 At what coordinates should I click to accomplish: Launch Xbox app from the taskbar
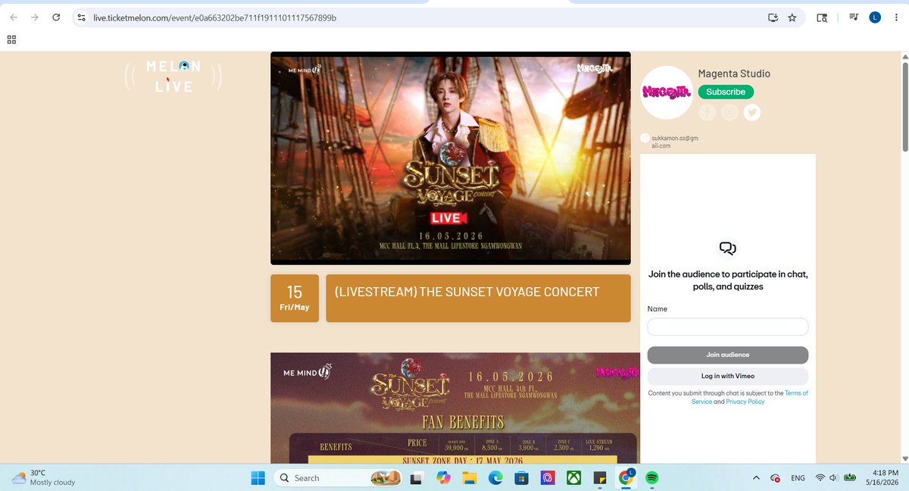[x=574, y=478]
